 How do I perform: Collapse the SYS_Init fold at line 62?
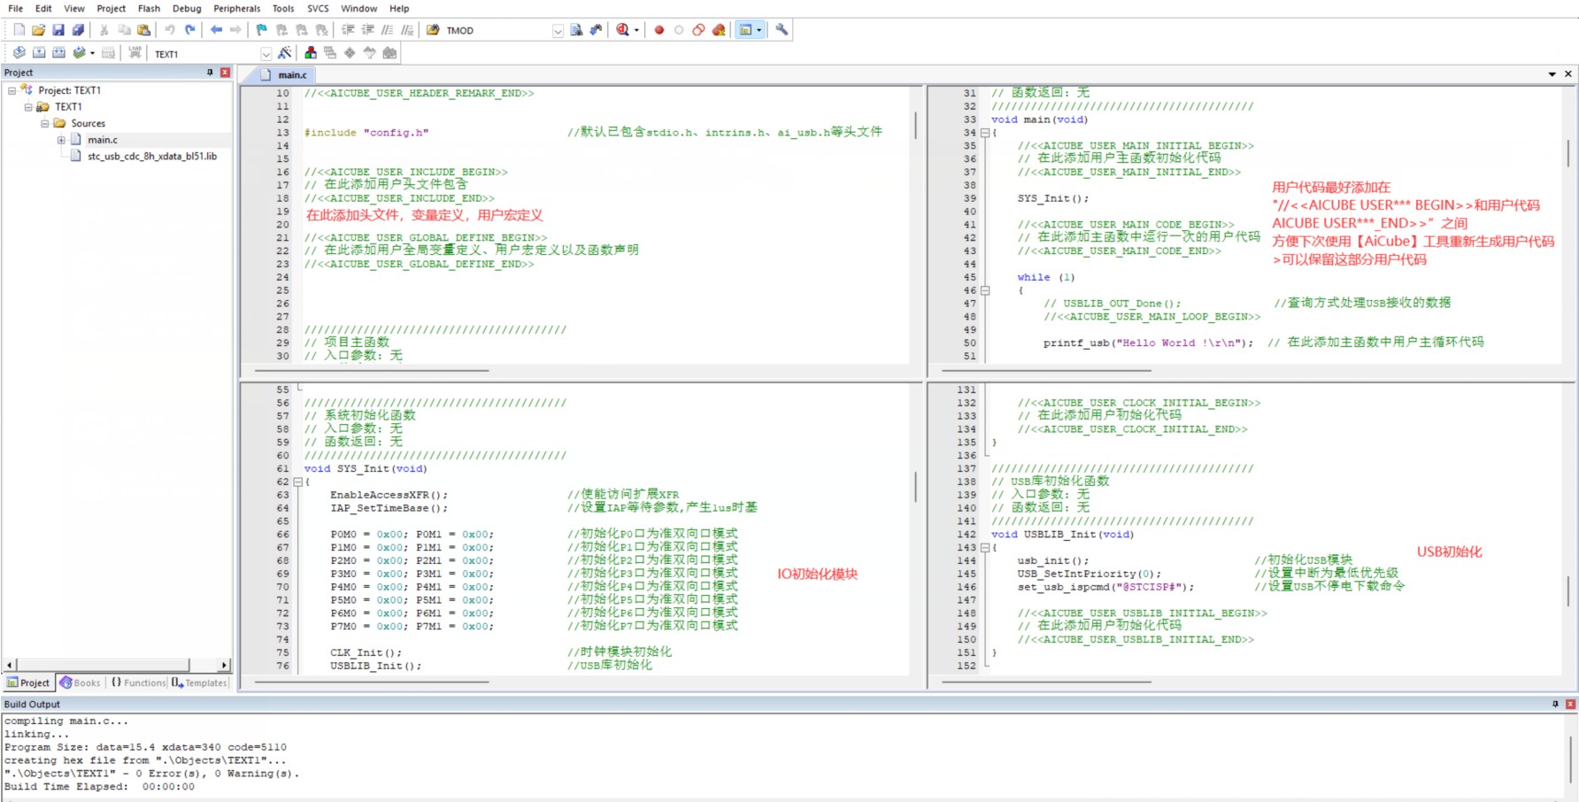coord(297,482)
